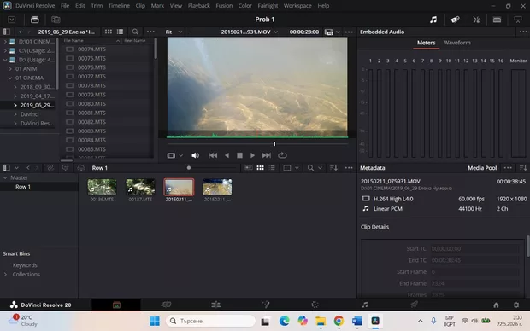Open metadata sort options icon
Screen dimensions: 530x331
pyautogui.click(x=523, y=168)
